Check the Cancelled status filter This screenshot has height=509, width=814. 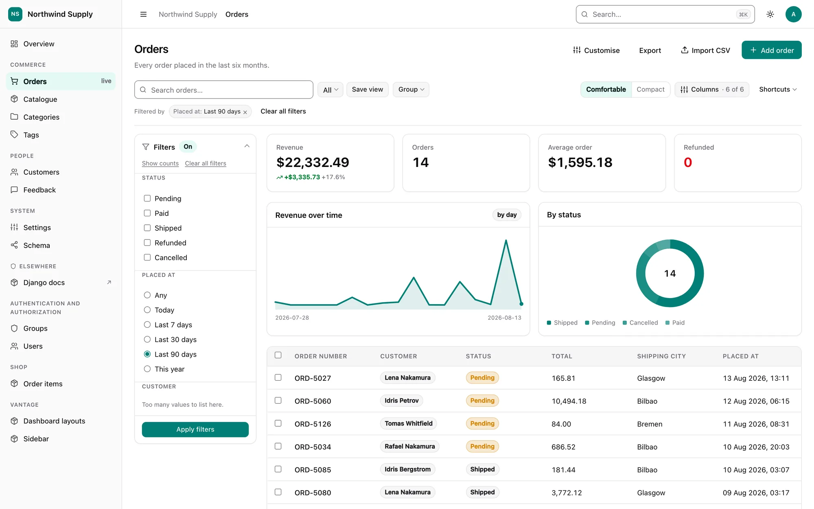tap(147, 257)
